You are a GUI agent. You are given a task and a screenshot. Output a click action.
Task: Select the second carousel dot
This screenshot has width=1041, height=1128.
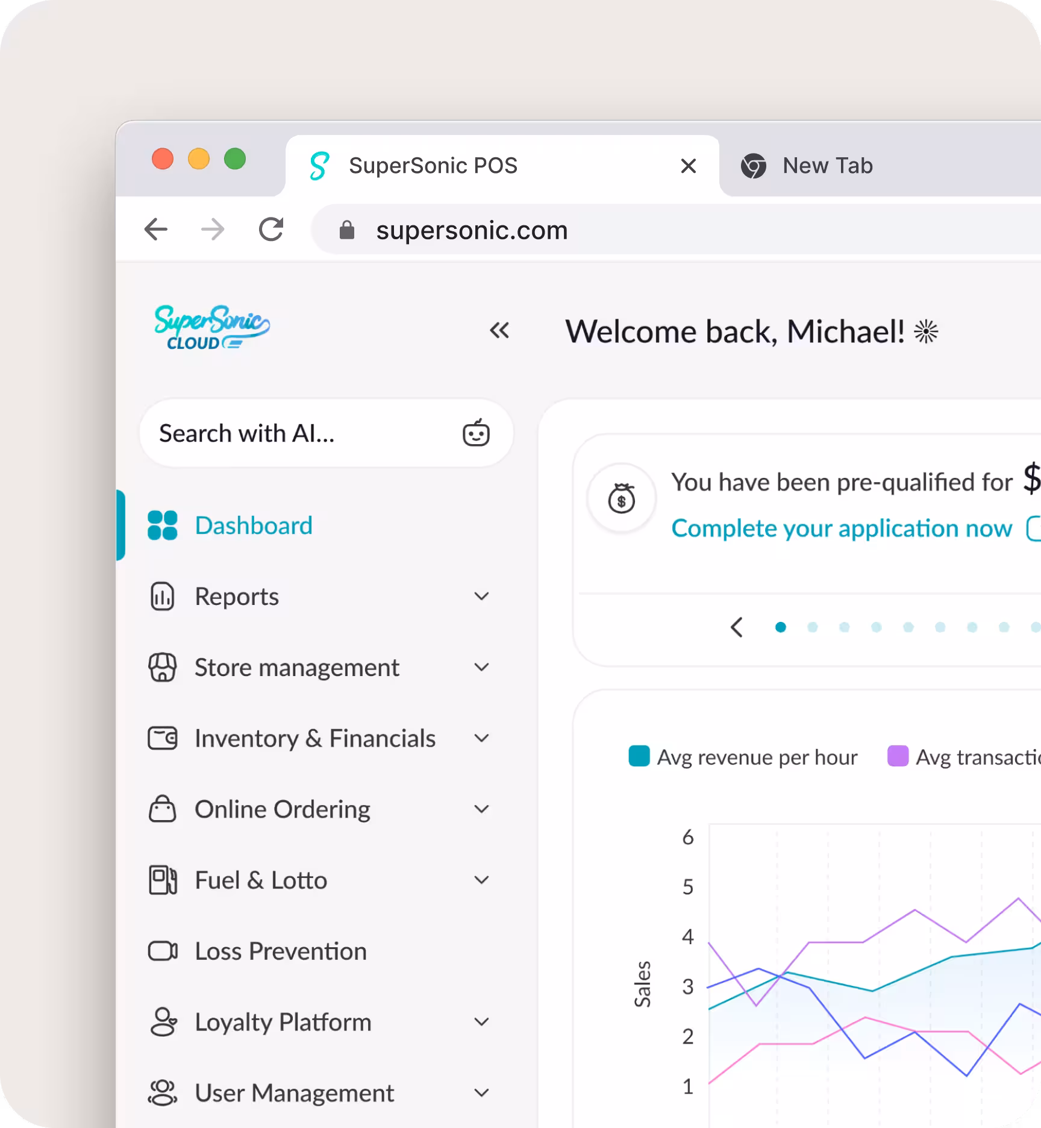pos(812,627)
